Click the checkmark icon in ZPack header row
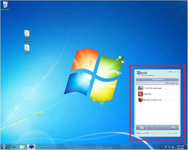Image resolution: width=188 pixels, height=150 pixels. 167,83
